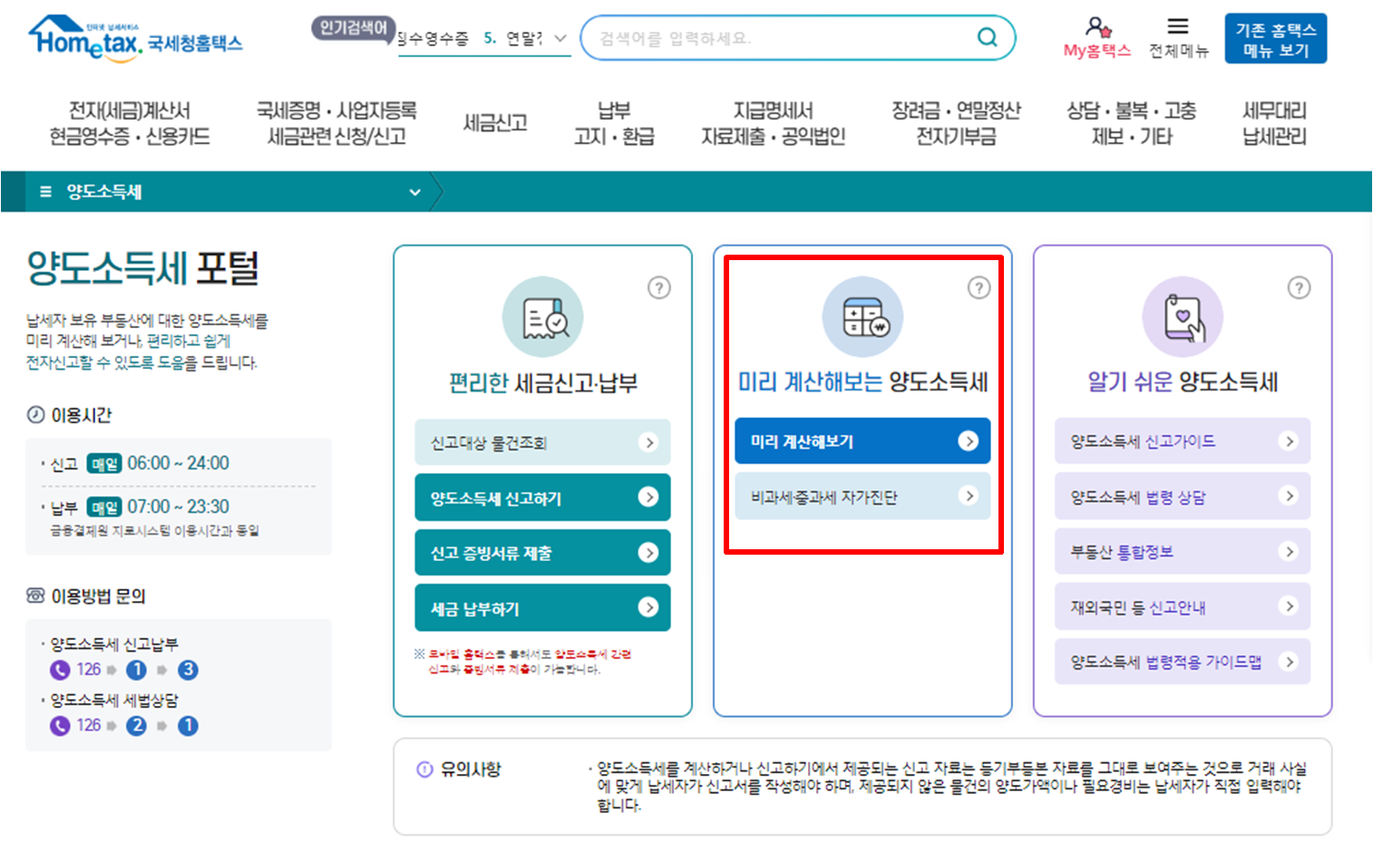Image resolution: width=1373 pixels, height=842 pixels.
Task: Click the phone icon under 양도소득세 신고납부
Action: pos(59,670)
